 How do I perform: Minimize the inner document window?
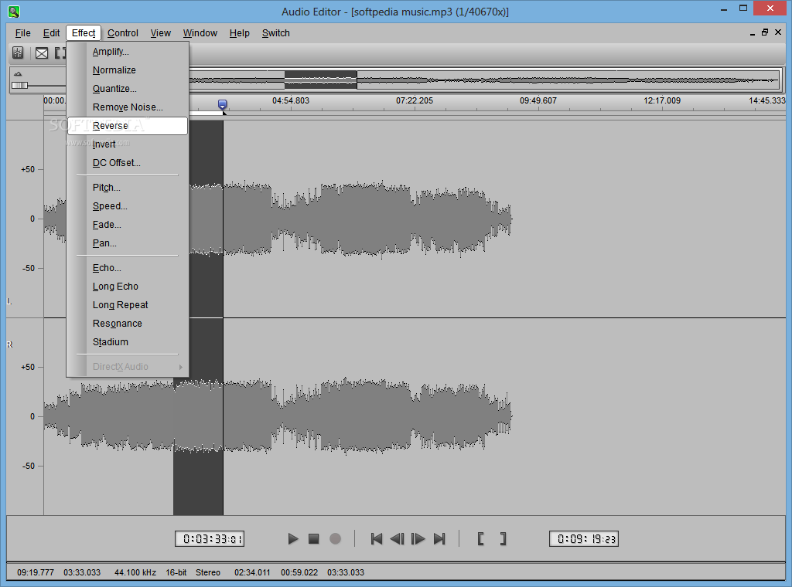pyautogui.click(x=752, y=32)
